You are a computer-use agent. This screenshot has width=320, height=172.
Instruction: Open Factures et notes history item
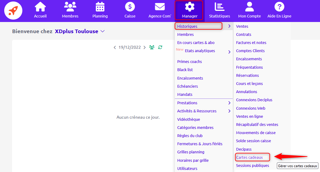pyautogui.click(x=251, y=42)
